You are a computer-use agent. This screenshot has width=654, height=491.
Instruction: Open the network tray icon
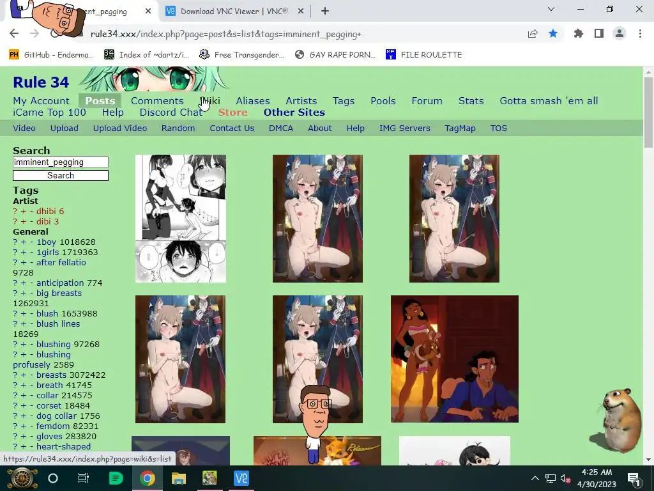pyautogui.click(x=551, y=478)
